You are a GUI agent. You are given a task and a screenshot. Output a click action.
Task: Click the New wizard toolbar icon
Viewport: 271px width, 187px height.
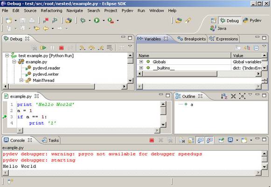(x=9, y=20)
